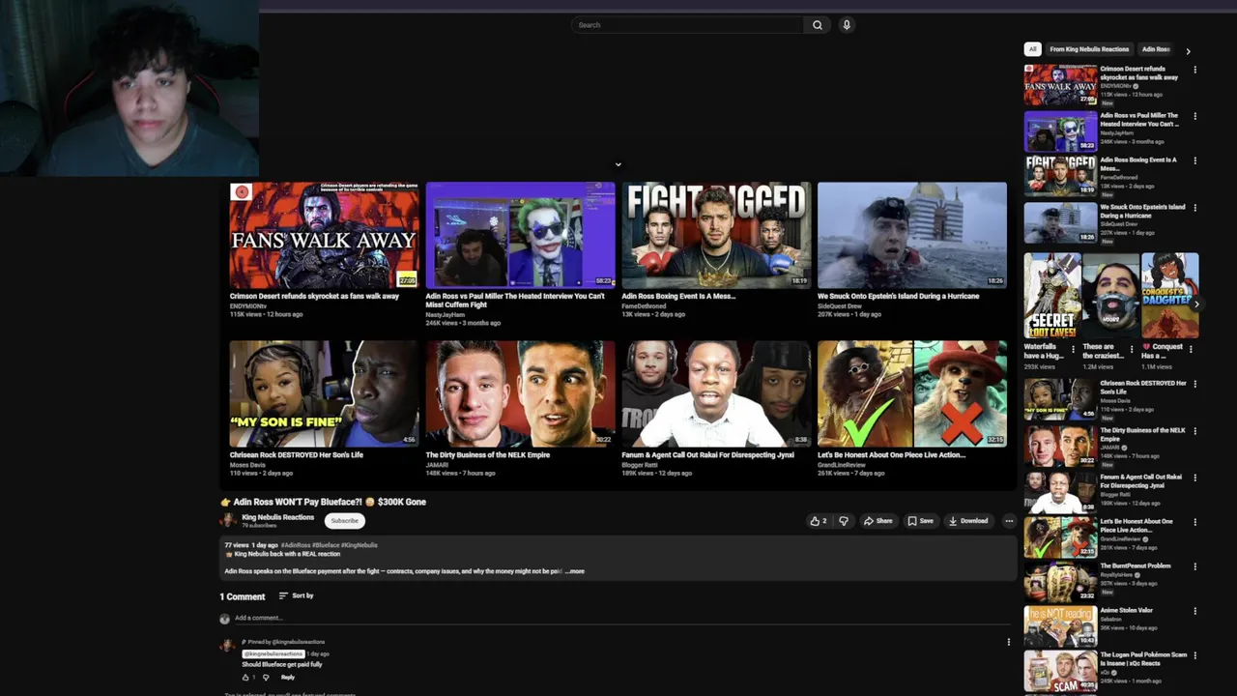This screenshot has width=1237, height=696.
Task: Play endscreen Crimson Desert refunds thumbnail
Action: (324, 235)
